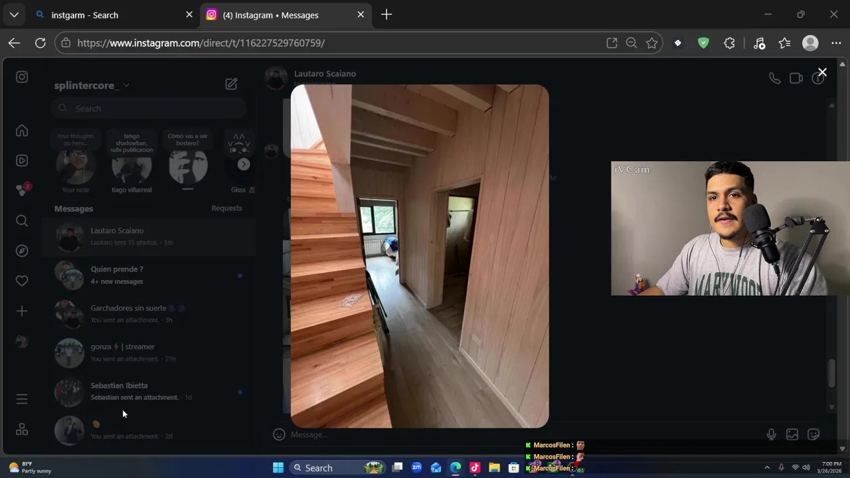Click the zoom out magnifier in address bar
The width and height of the screenshot is (850, 478).
[x=632, y=43]
